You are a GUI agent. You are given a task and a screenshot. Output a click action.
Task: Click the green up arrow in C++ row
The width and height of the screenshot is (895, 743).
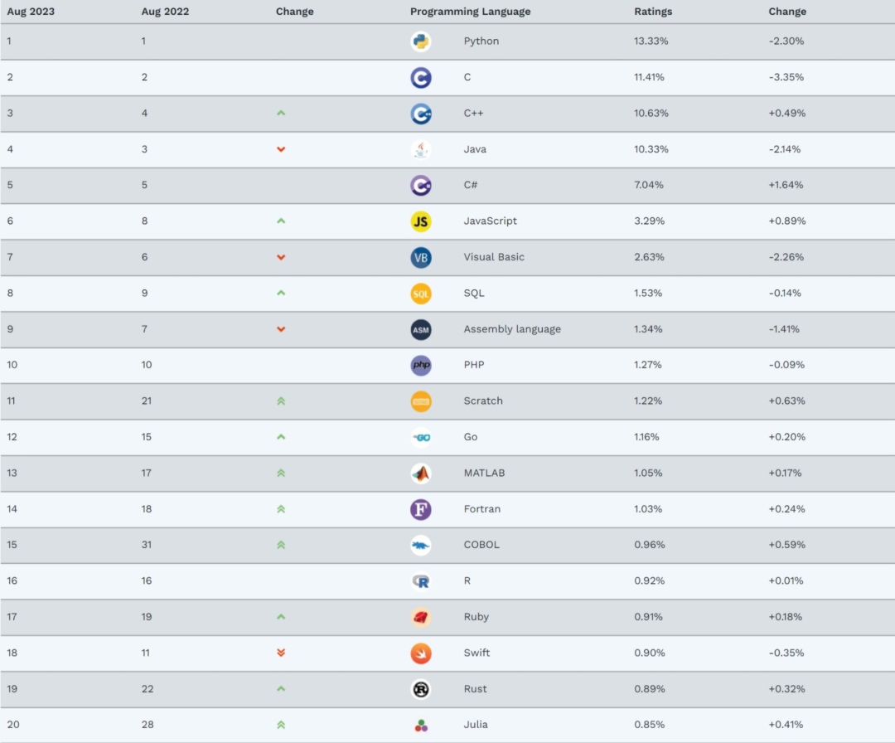pos(281,113)
